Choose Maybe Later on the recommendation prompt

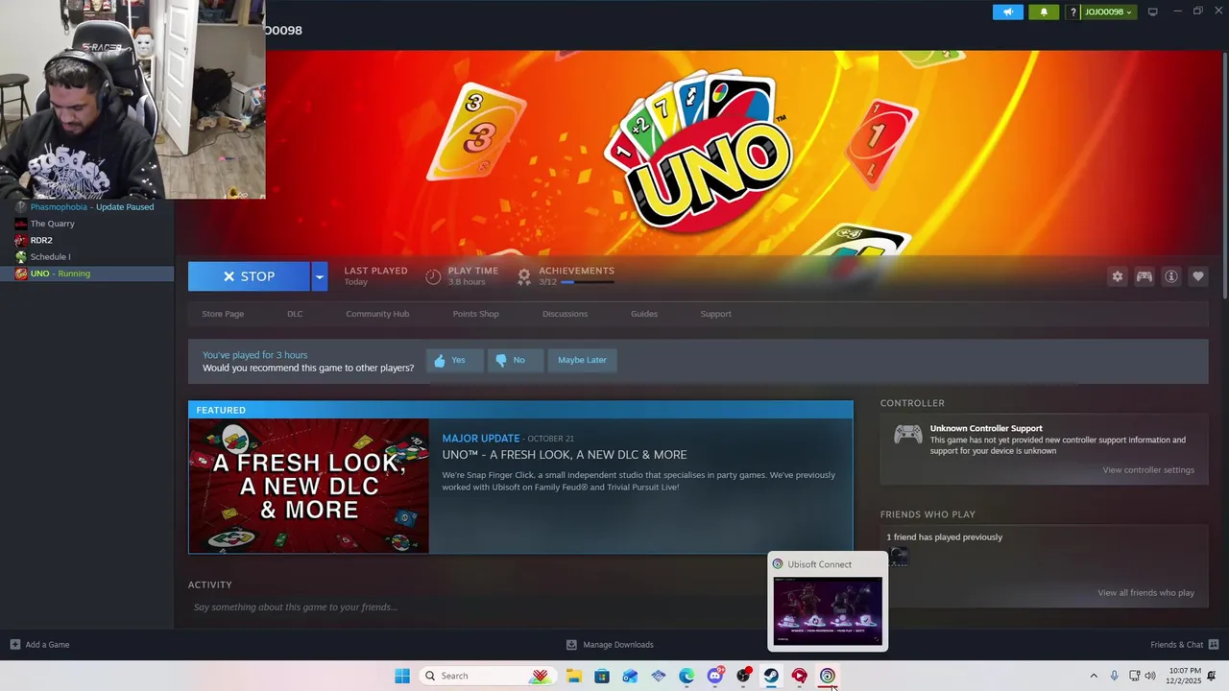tap(582, 360)
